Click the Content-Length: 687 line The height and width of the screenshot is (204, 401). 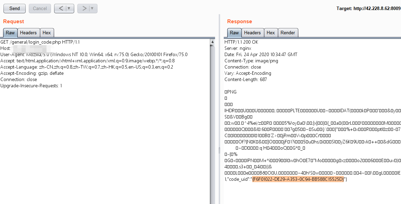click(246, 79)
